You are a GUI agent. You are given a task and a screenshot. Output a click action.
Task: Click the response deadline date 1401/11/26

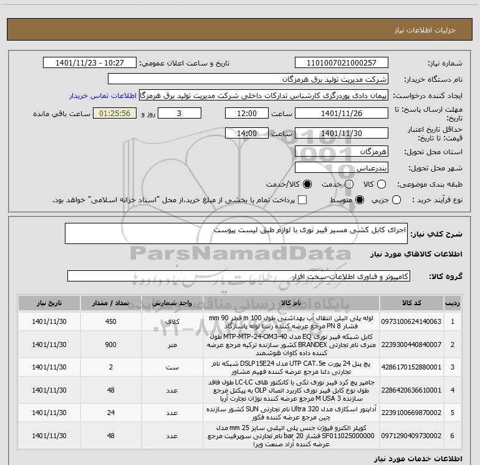[x=342, y=114]
